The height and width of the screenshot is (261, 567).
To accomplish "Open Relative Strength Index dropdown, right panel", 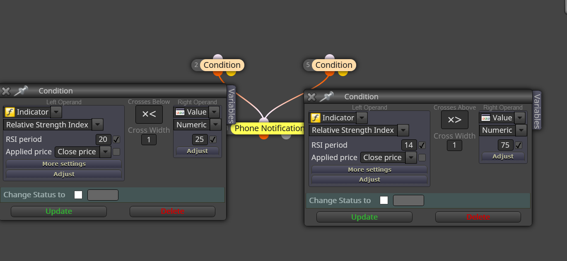I will (403, 130).
